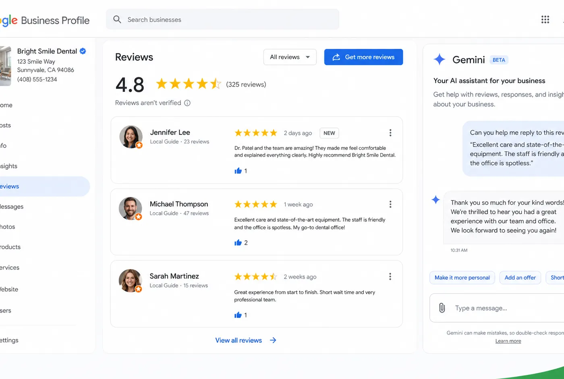
Task: Click the name Michael Thompson
Action: click(179, 204)
